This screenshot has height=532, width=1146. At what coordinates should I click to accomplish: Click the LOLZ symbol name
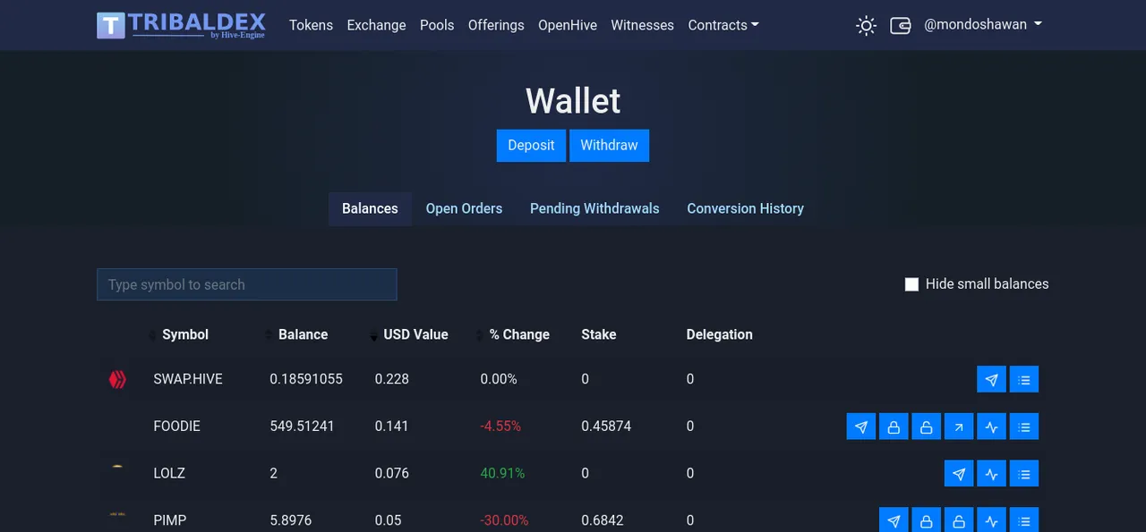coord(169,473)
